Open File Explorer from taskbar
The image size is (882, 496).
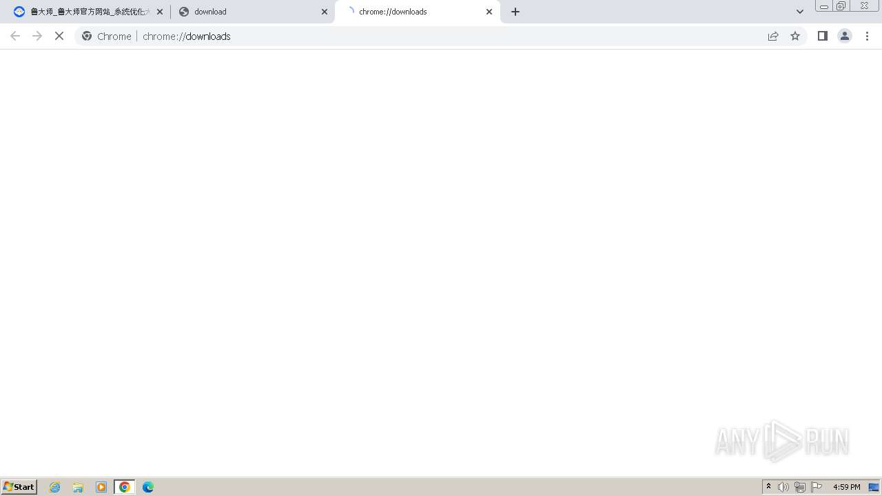78,487
